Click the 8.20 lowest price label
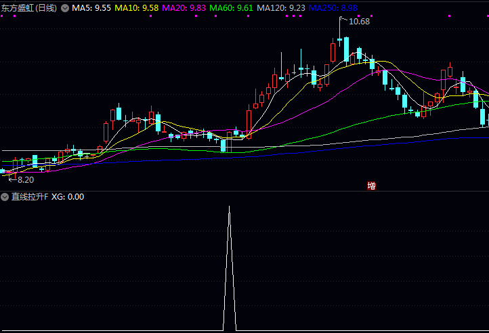489x333 pixels. (x=24, y=179)
